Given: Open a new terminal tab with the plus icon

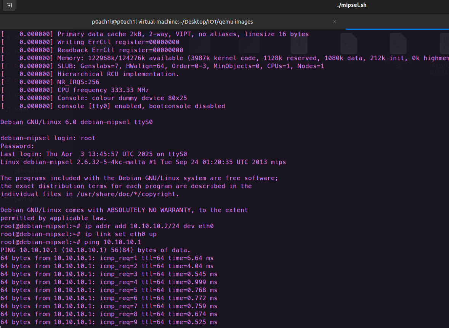Looking at the screenshot, I should click(x=9, y=5).
